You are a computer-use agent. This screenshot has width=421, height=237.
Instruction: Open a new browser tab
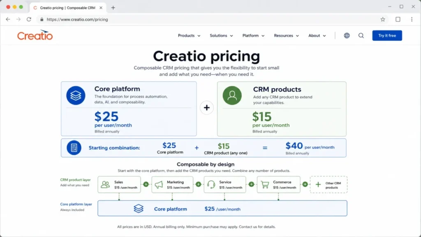point(113,8)
